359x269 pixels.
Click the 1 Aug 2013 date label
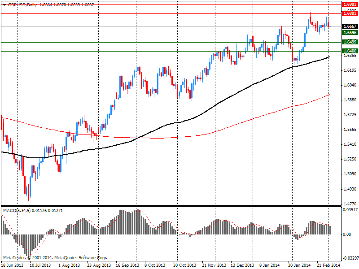pyautogui.click(x=69, y=265)
